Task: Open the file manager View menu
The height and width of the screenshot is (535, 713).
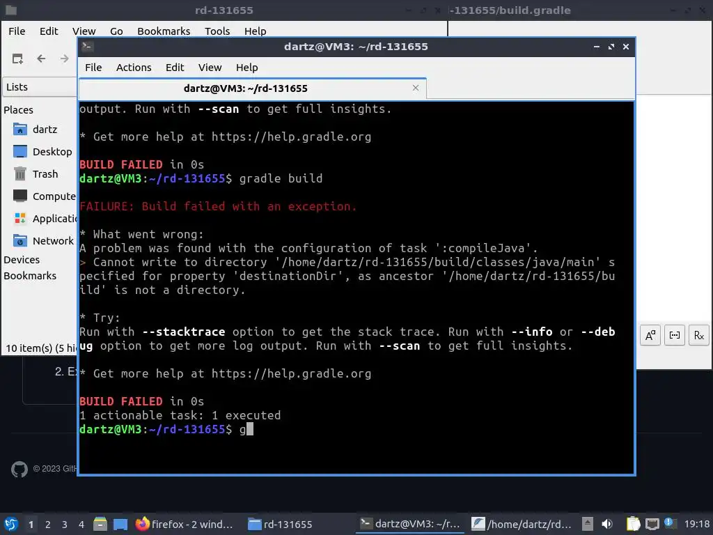Action: click(x=84, y=31)
